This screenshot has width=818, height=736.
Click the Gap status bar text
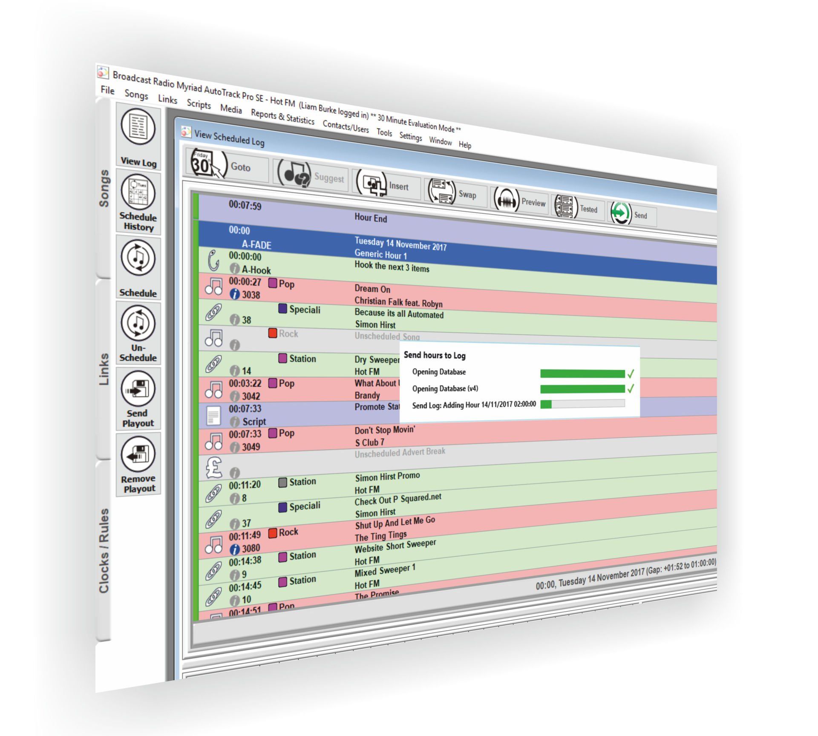point(626,575)
